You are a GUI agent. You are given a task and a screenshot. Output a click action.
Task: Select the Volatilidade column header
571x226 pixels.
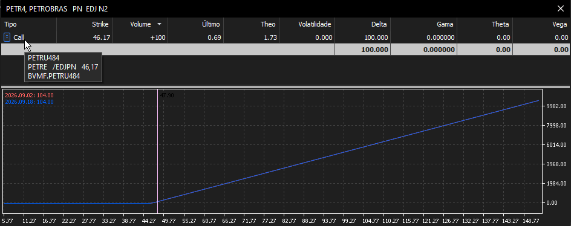pos(315,24)
